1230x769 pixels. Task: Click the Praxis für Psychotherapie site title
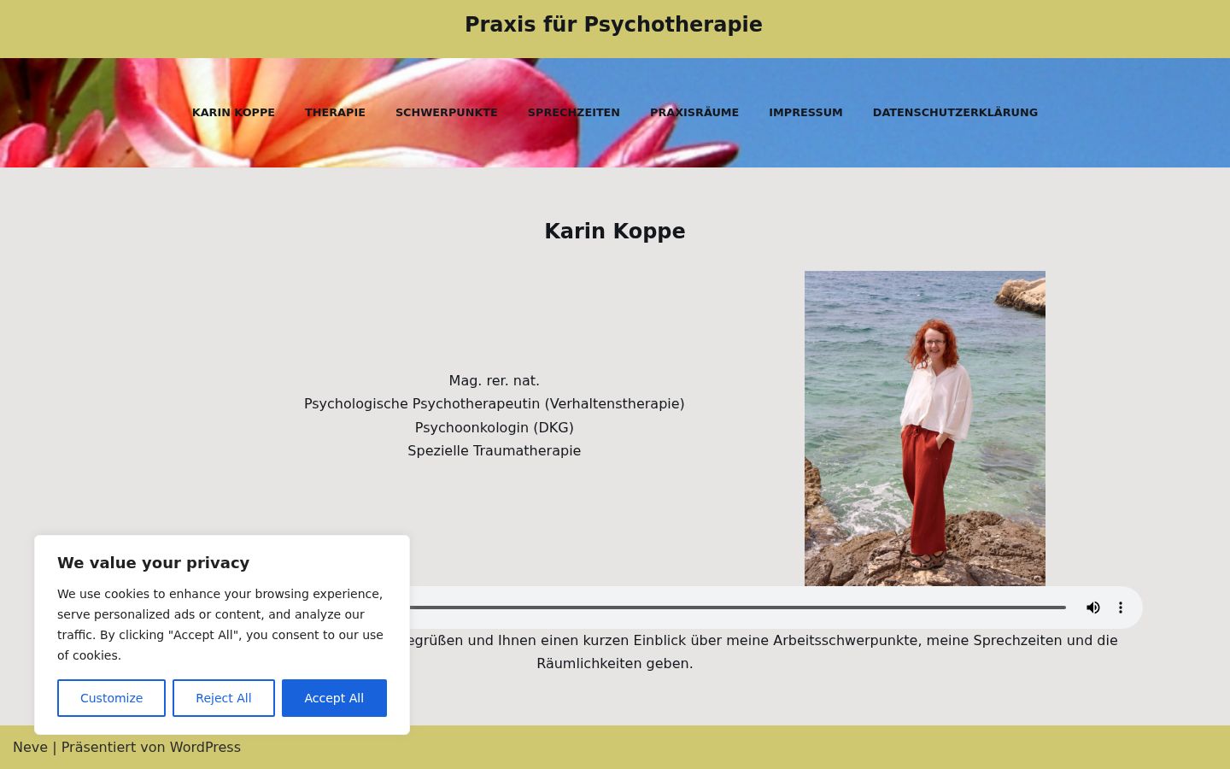[613, 25]
